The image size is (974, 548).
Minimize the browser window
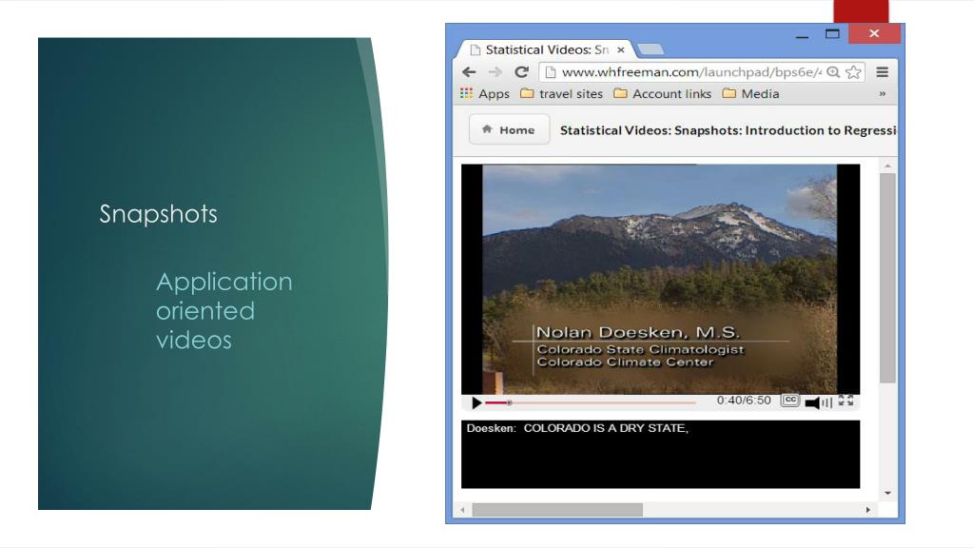tap(802, 35)
